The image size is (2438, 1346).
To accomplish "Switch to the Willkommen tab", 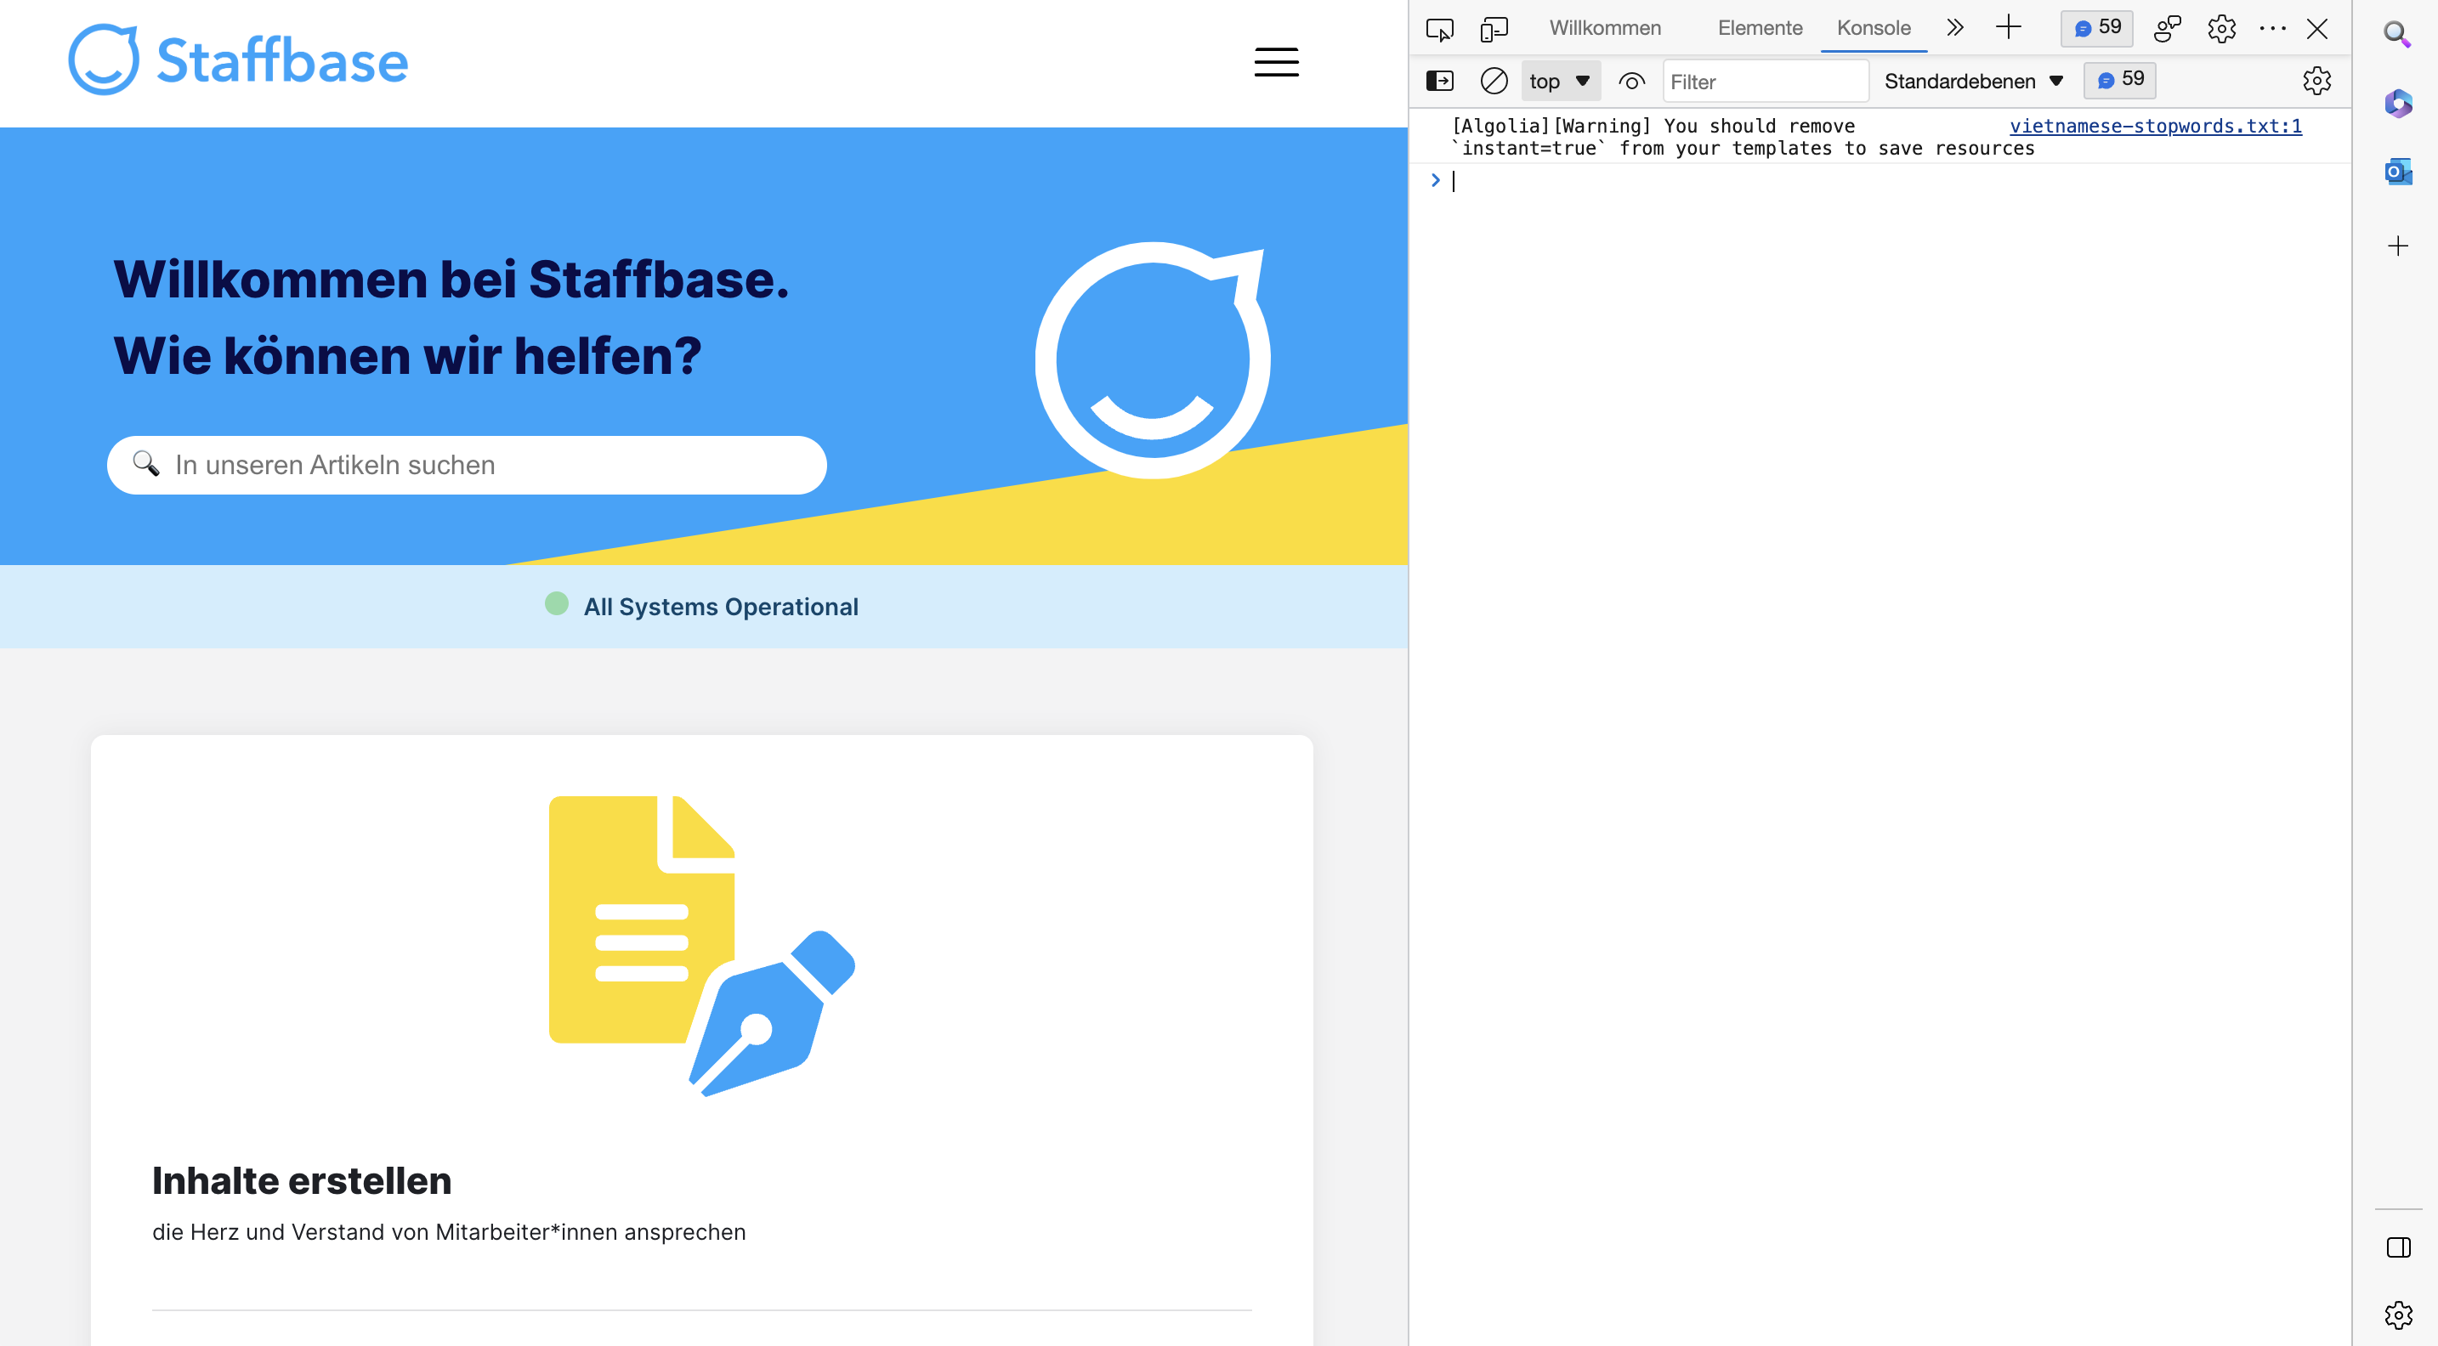I will 1605,28.
